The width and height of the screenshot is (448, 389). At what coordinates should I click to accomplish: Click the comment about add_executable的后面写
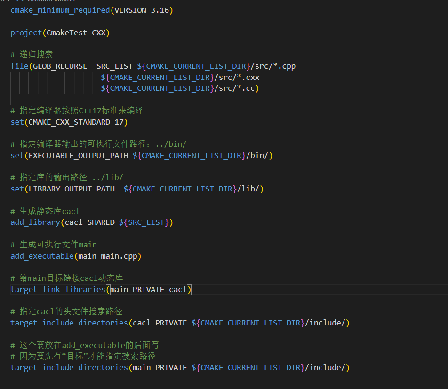tap(85, 345)
